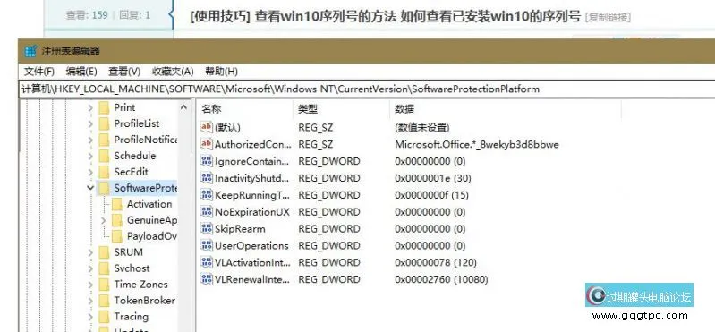Click the ProfileNotifica folder icon
The width and height of the screenshot is (715, 332).
pos(105,140)
